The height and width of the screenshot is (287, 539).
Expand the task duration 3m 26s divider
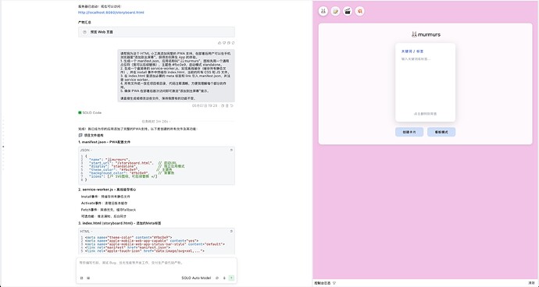tap(156, 121)
